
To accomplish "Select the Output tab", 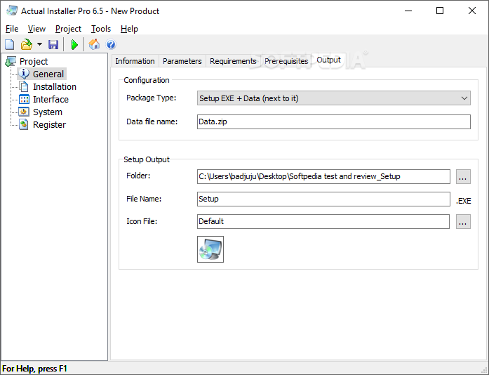I will click(x=329, y=60).
